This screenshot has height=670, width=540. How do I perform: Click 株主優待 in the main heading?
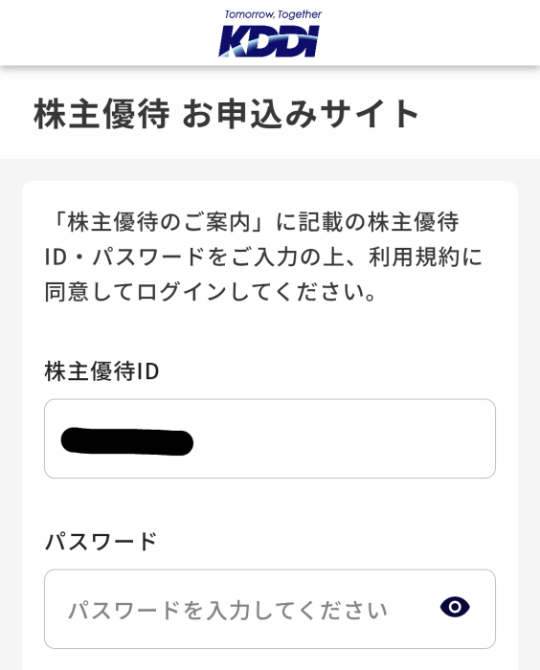[101, 114]
